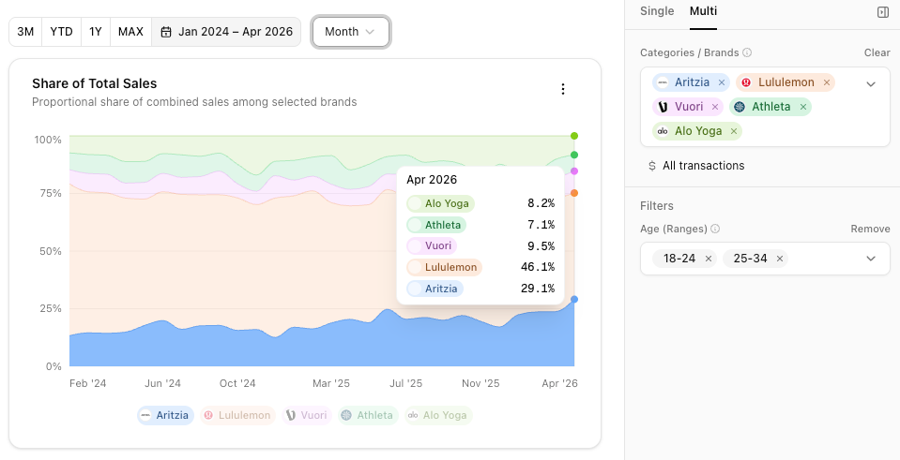Click the Vuori pink endpoint dot
The image size is (900, 460).
tap(574, 171)
